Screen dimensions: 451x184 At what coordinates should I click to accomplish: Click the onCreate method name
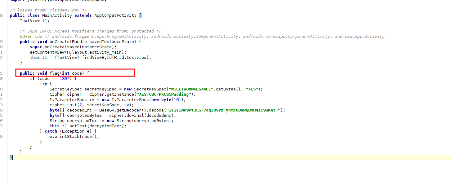click(60, 42)
